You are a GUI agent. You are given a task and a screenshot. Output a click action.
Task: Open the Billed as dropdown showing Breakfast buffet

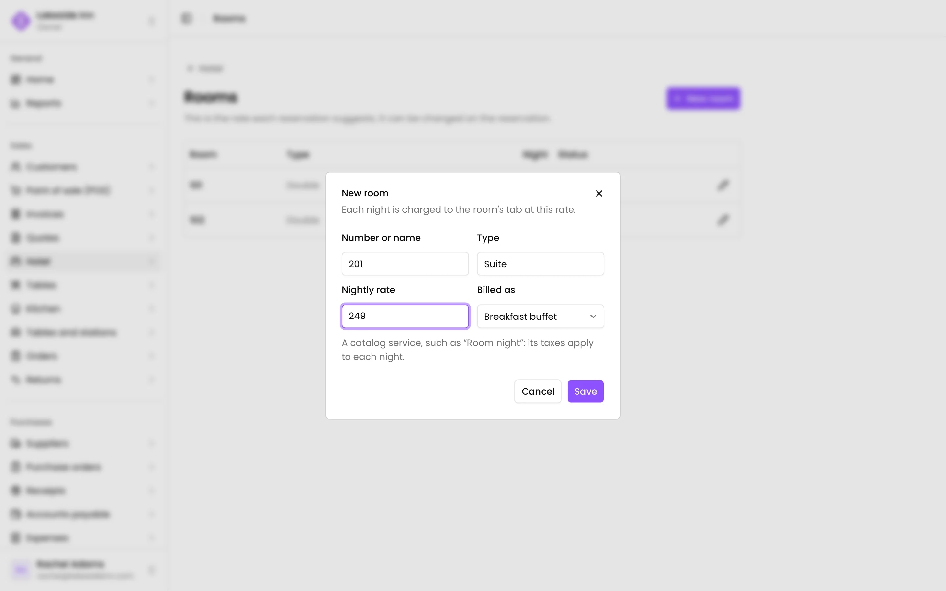coord(540,316)
